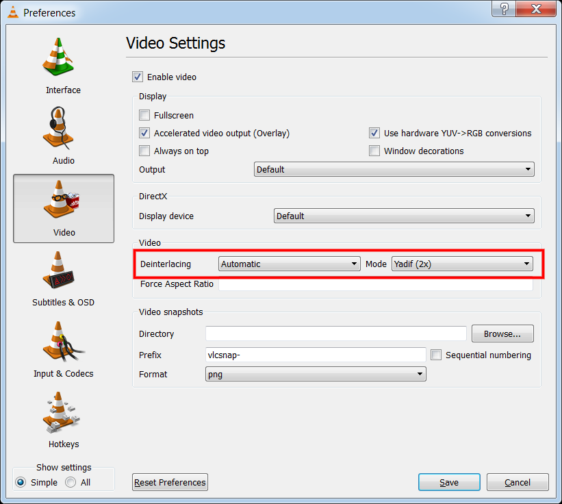Open the Output dropdown
The height and width of the screenshot is (504, 562).
pyautogui.click(x=394, y=169)
